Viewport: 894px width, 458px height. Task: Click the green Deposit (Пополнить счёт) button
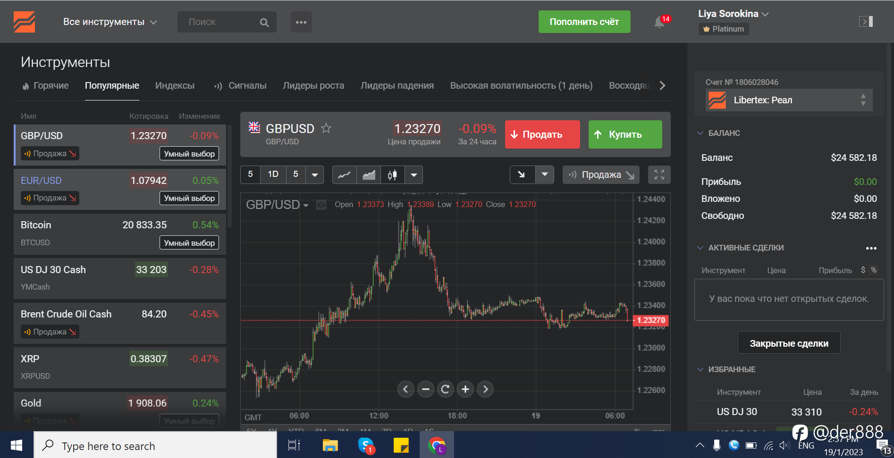pos(584,22)
